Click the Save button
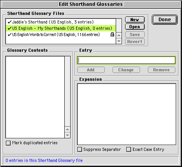Screen dimensions: 182x167 [135, 34]
